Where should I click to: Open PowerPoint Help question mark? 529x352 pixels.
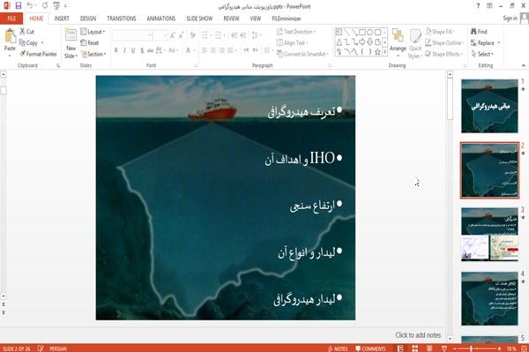(478, 6)
